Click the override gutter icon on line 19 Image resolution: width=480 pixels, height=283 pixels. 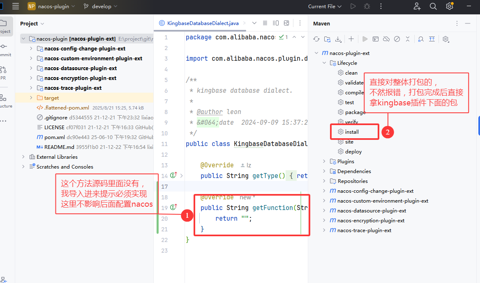(173, 207)
